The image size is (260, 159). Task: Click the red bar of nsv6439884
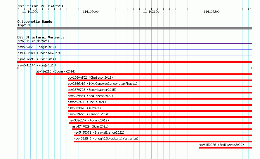pos(160,99)
